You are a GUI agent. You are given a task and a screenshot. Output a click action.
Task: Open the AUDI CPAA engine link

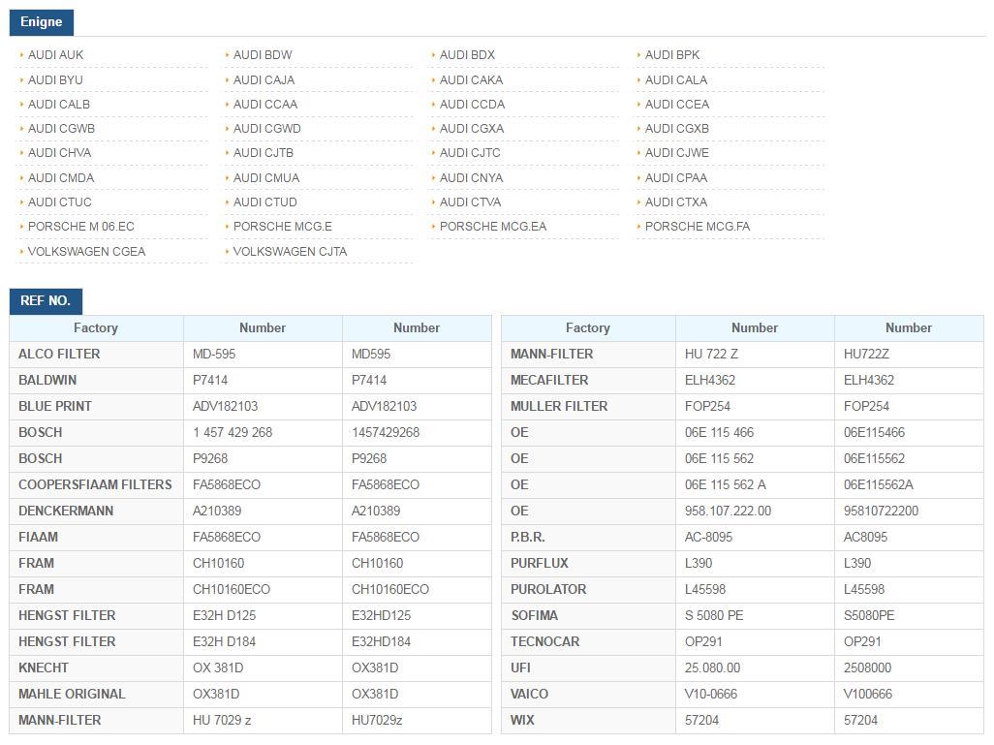[676, 178]
